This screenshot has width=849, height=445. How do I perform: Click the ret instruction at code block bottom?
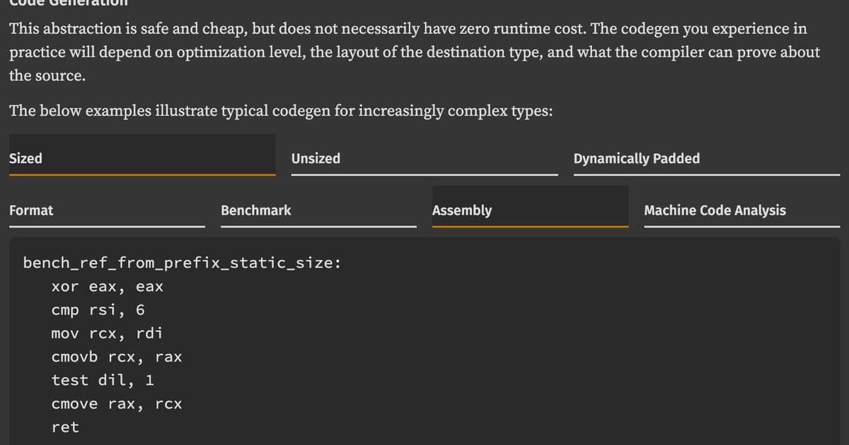click(x=66, y=427)
